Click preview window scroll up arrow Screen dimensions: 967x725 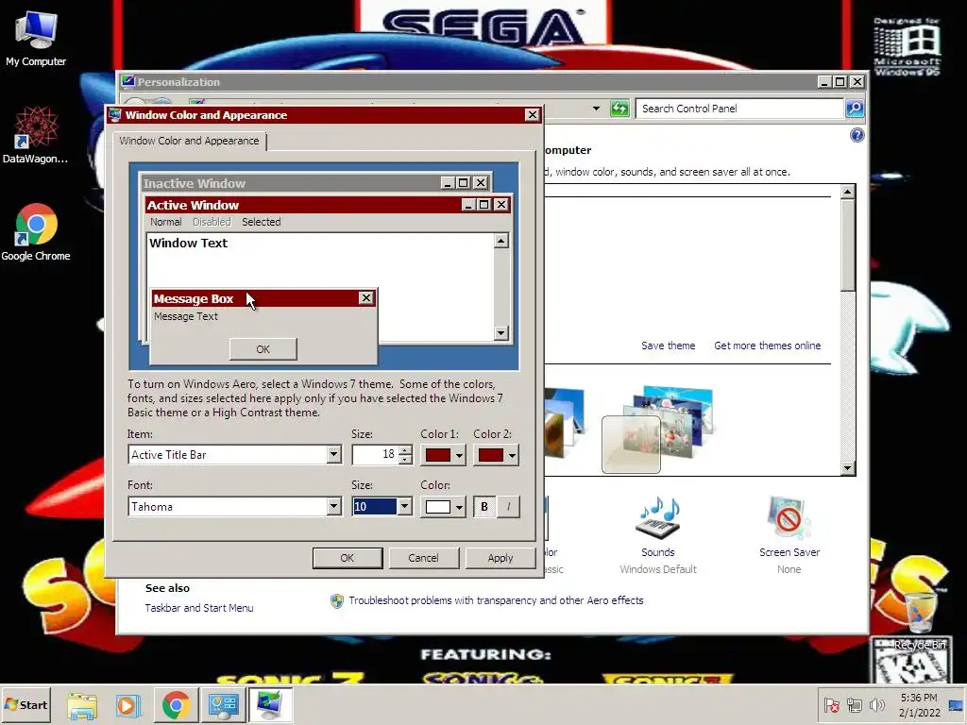click(x=501, y=241)
